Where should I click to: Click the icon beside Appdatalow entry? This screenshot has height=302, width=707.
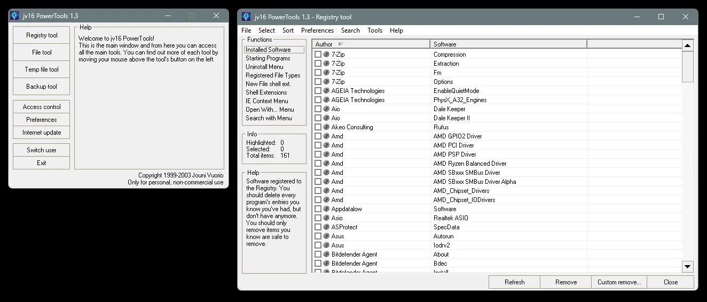coord(326,209)
